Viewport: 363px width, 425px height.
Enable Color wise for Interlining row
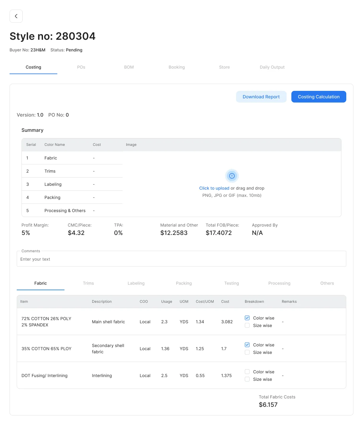(x=247, y=372)
